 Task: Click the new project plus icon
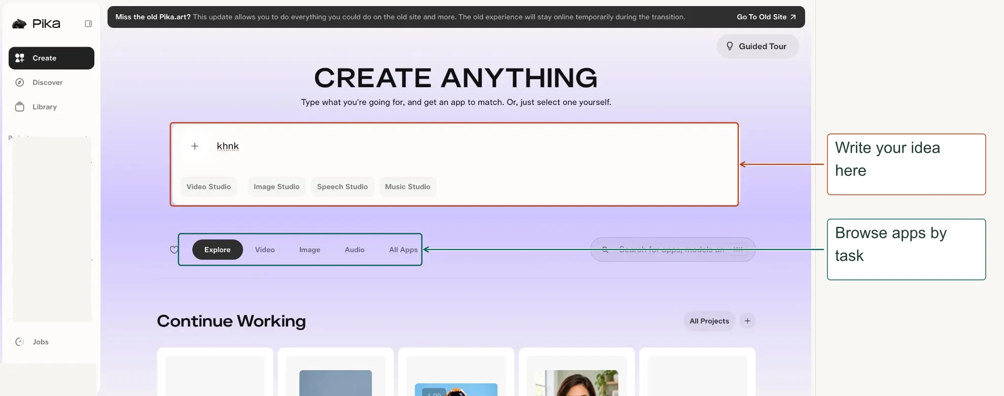tap(747, 321)
